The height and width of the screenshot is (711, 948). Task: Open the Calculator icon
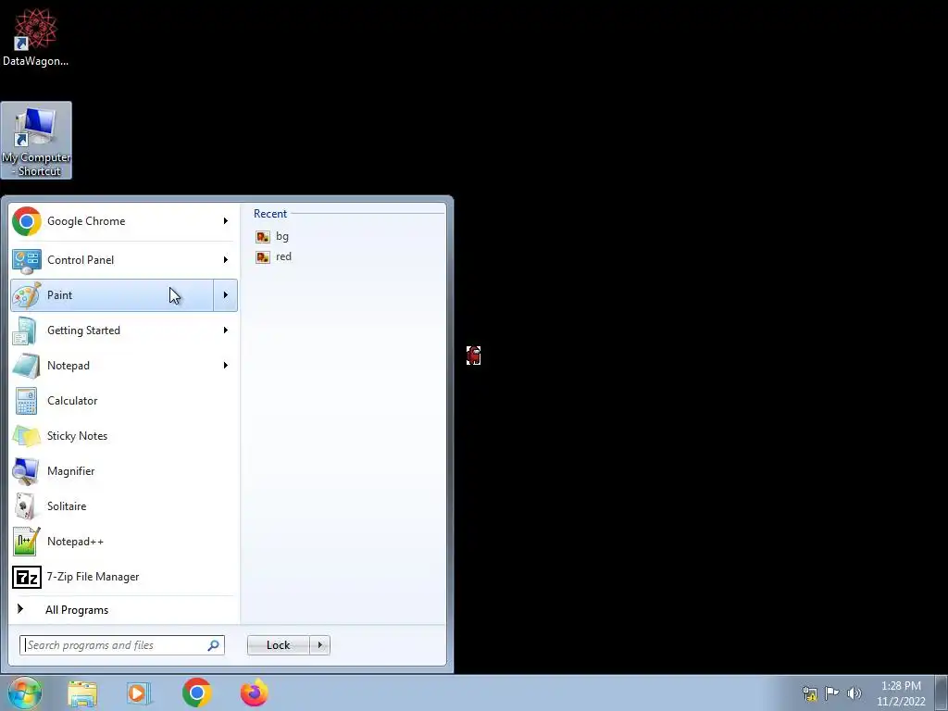(x=27, y=401)
